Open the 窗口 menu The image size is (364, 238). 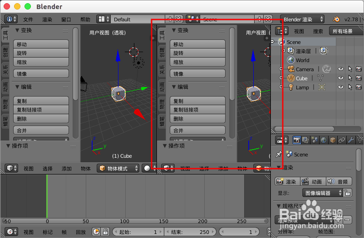(x=66, y=19)
